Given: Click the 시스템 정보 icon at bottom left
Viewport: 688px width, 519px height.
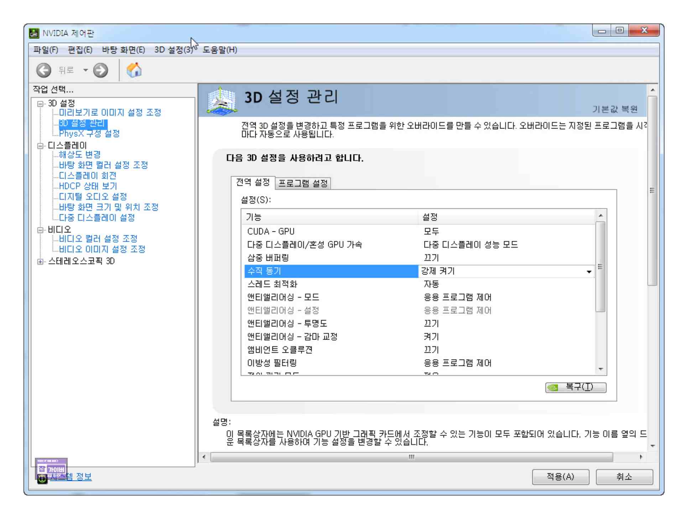Looking at the screenshot, I should (x=42, y=479).
